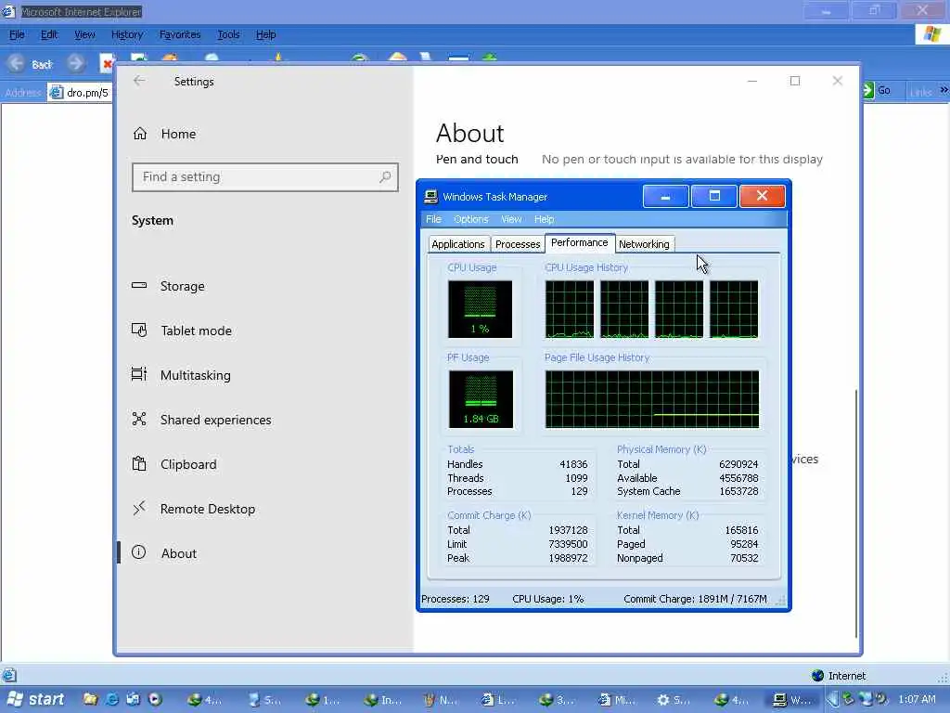This screenshot has height=713, width=950.
Task: Select Clipboard in the System list
Action: tap(187, 464)
